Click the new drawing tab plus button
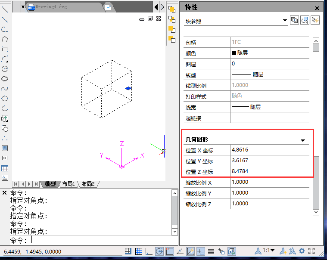The image size is (327, 260). pos(108,7)
